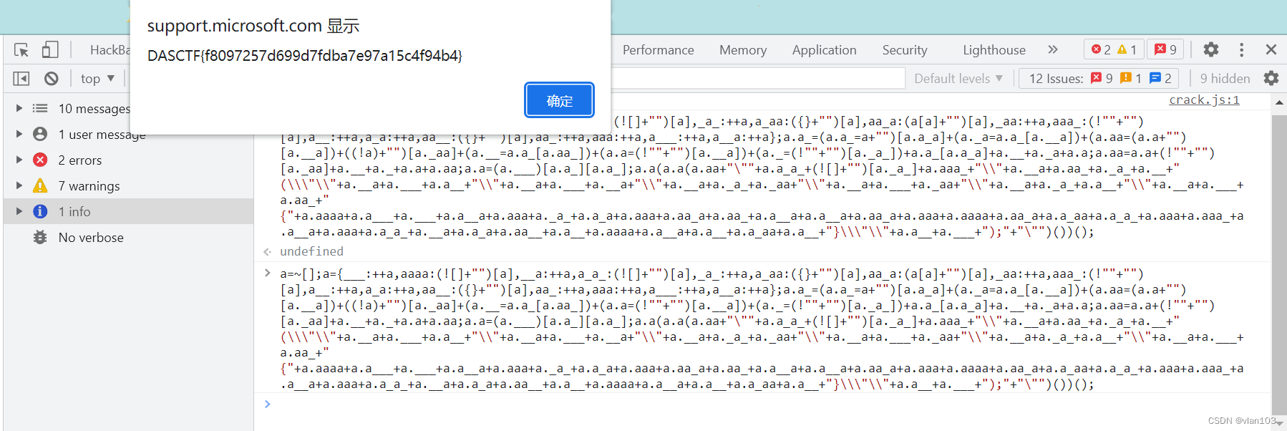Screen dimensions: 1287x431
Task: Open console settings gear beside hidden count
Action: 1271,79
